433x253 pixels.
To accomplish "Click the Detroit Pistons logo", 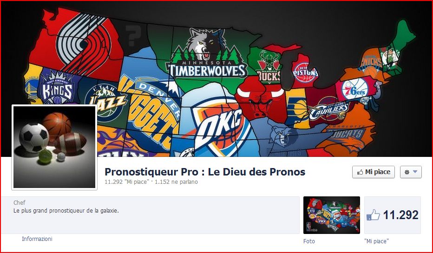I will [305, 73].
